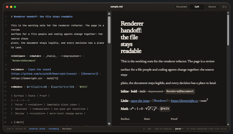This screenshot has width=233, height=134.
Task: Click the struck-through 'deprecated' word in preview
Action: 155,91
